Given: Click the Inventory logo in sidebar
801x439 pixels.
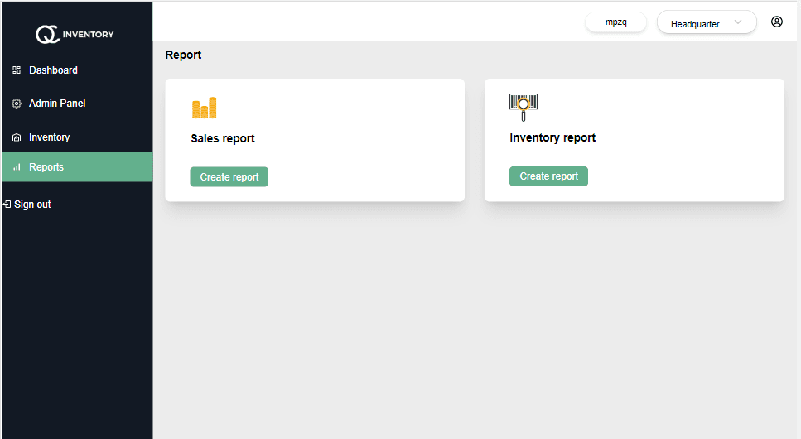Looking at the screenshot, I should (75, 34).
